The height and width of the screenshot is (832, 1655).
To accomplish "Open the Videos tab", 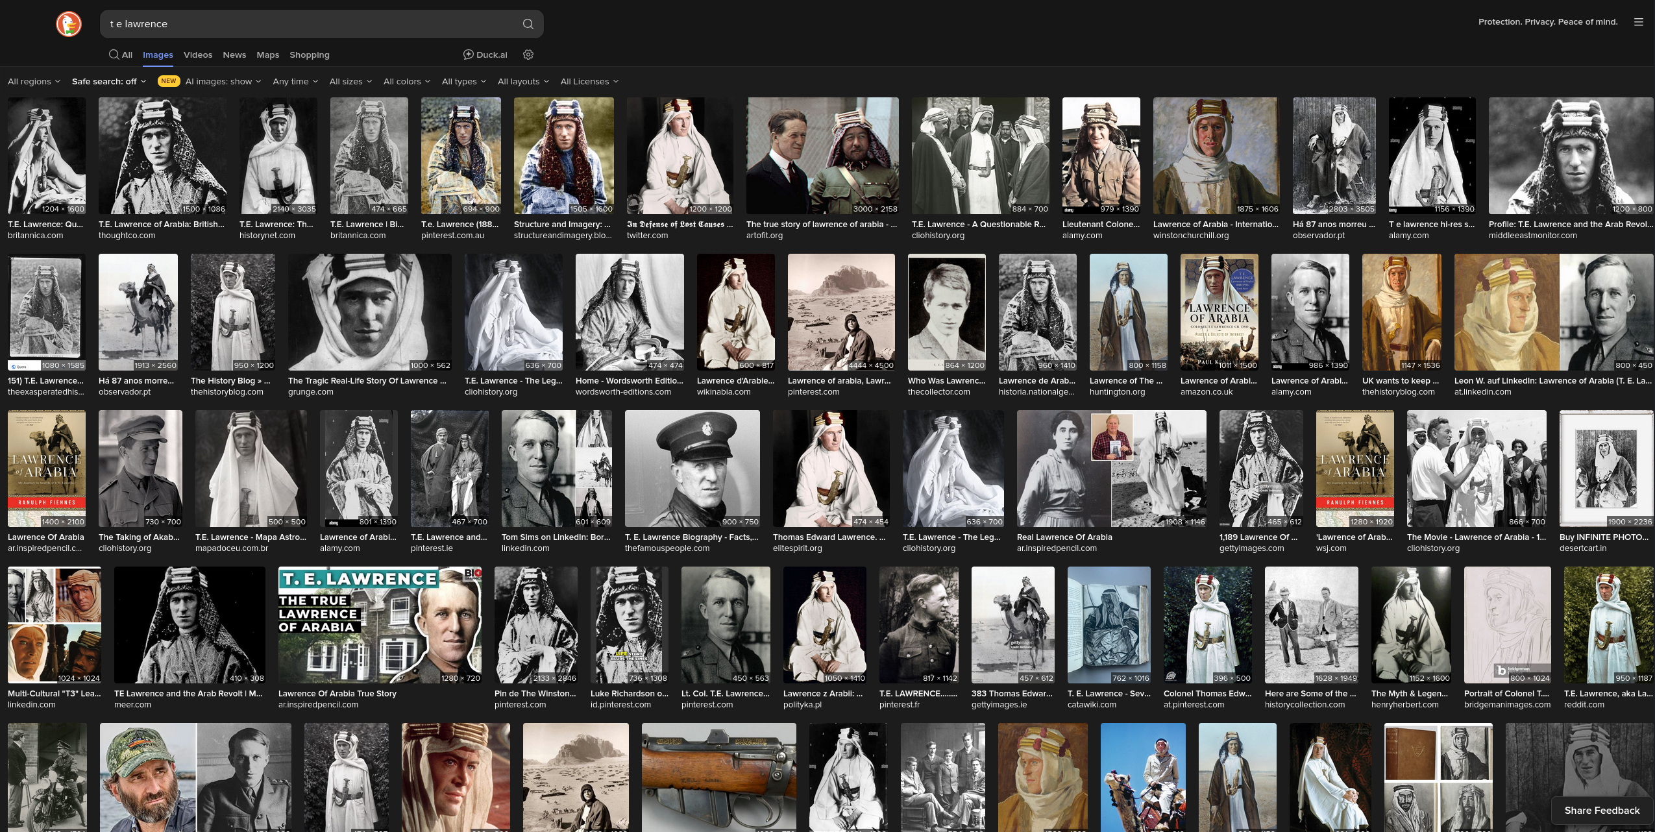I will (197, 55).
